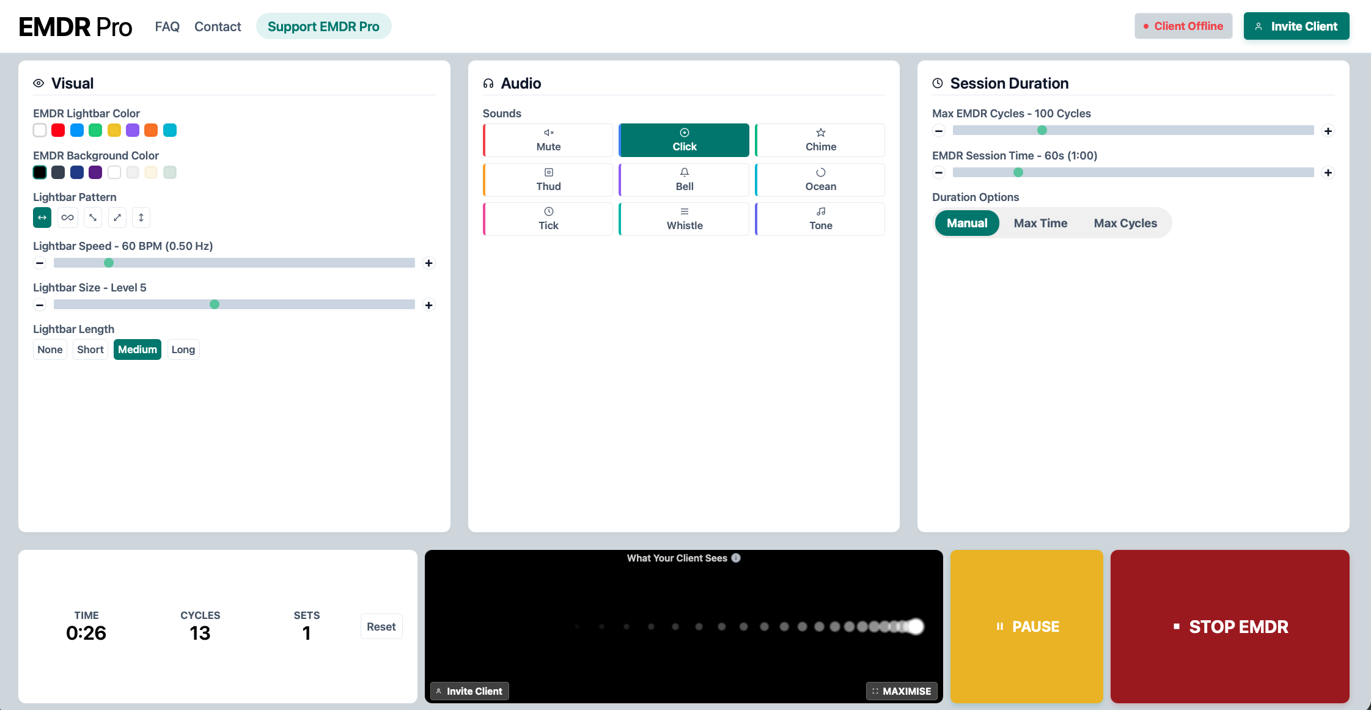Decrease lightbar size with minus button

point(40,305)
